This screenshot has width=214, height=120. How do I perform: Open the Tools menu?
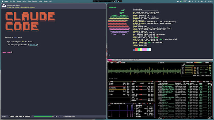[29, 1]
